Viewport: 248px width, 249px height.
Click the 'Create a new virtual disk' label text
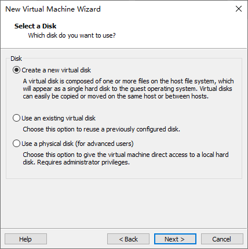click(x=56, y=70)
